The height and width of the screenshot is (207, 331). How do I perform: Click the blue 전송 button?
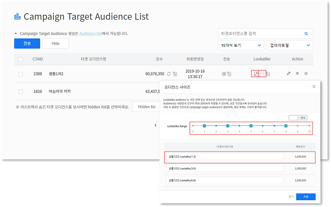(x=27, y=44)
